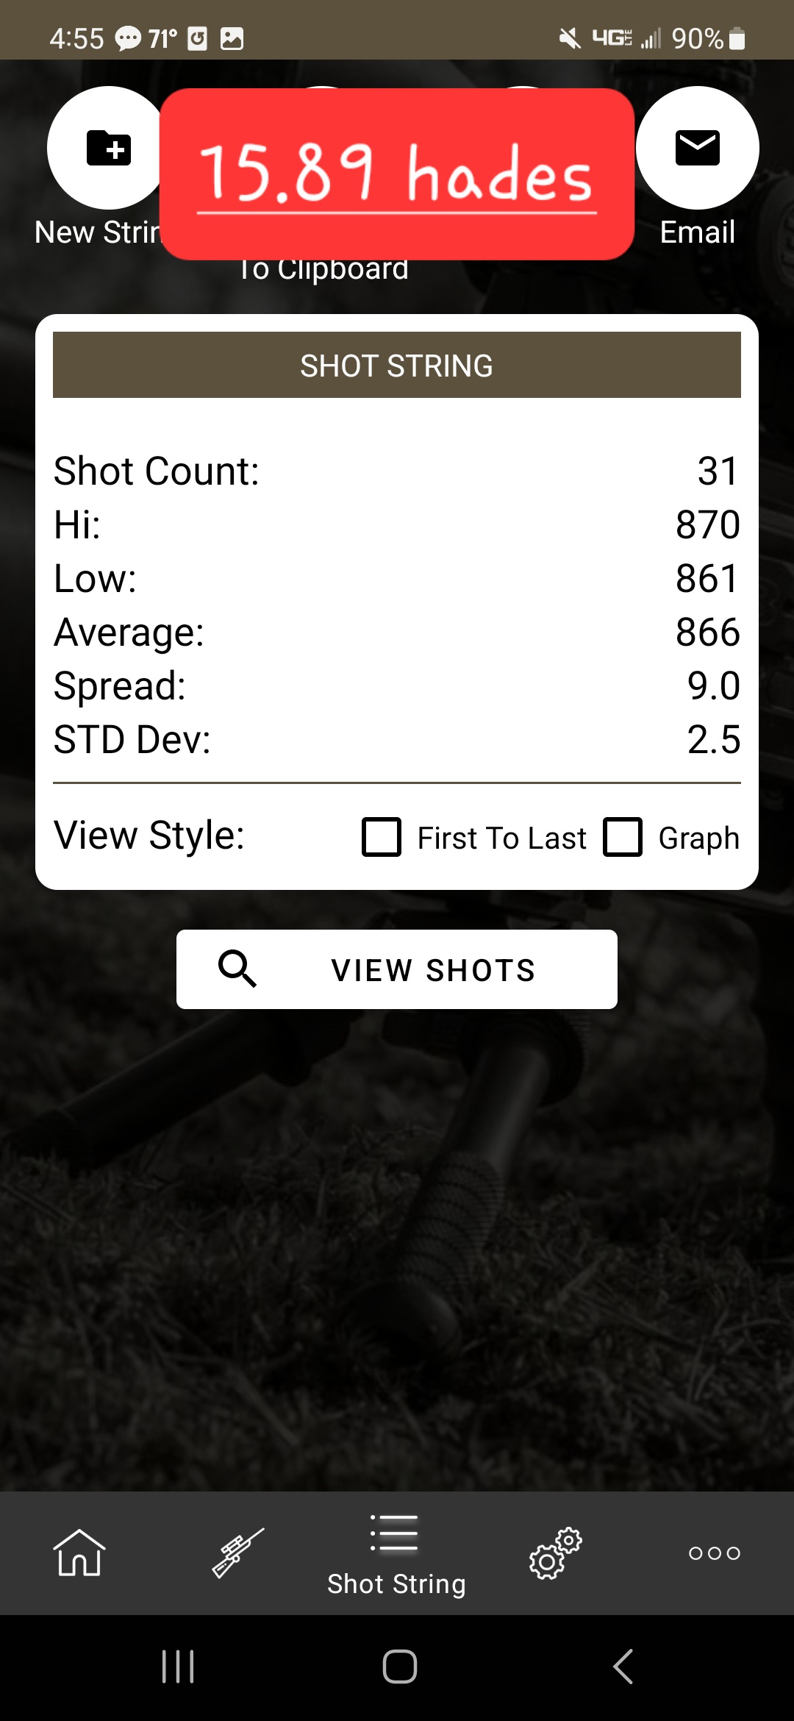Select the Shot String list icon

click(x=395, y=1532)
